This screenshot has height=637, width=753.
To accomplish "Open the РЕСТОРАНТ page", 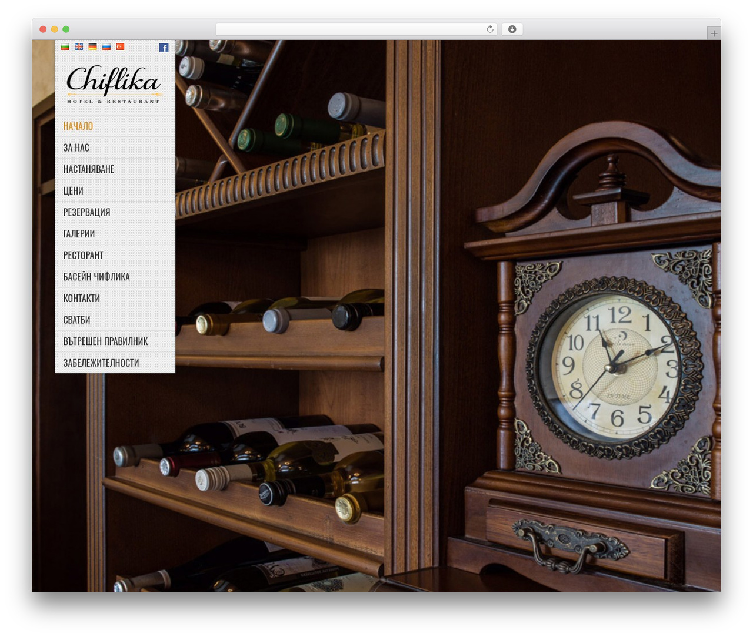I will click(115, 255).
